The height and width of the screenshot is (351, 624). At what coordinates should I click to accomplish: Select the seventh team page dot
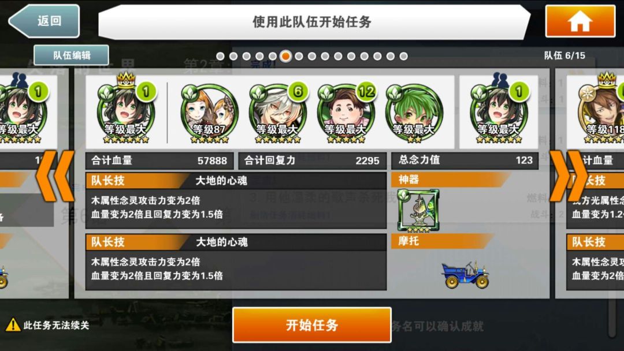299,57
